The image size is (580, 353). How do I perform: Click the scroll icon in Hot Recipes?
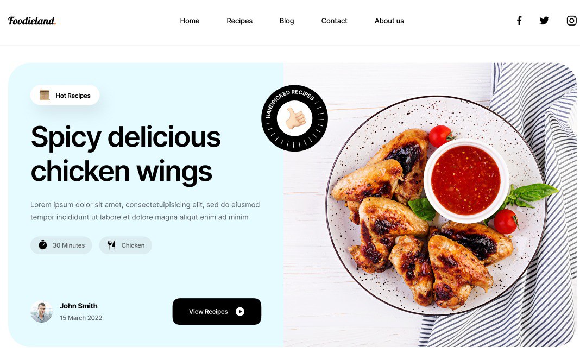tap(45, 95)
